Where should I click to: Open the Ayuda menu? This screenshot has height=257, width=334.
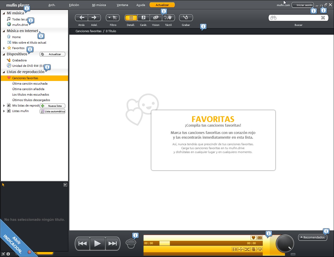[x=141, y=5]
